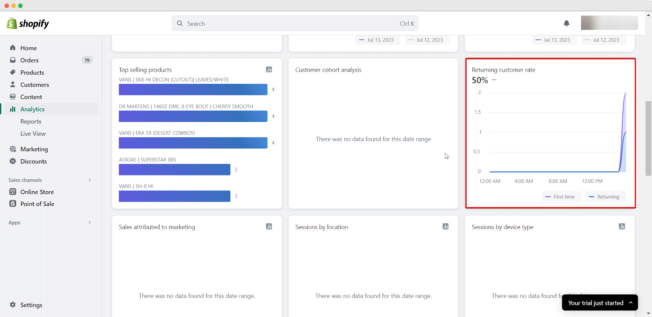Expand the trial started banner chevron
This screenshot has width=652, height=317.
click(631, 302)
